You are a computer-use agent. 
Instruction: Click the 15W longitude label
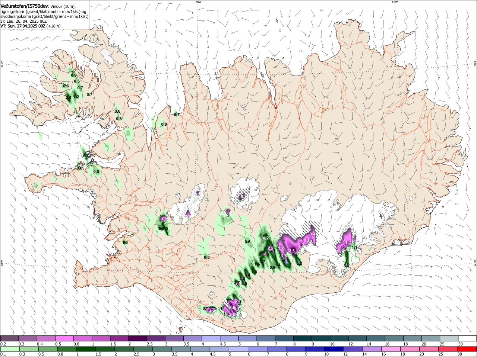coord(395,2)
